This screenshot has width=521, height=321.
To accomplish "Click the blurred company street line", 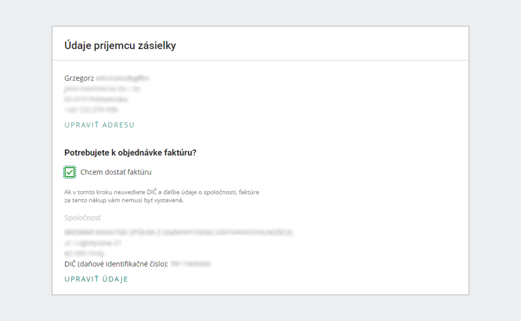I will [93, 243].
